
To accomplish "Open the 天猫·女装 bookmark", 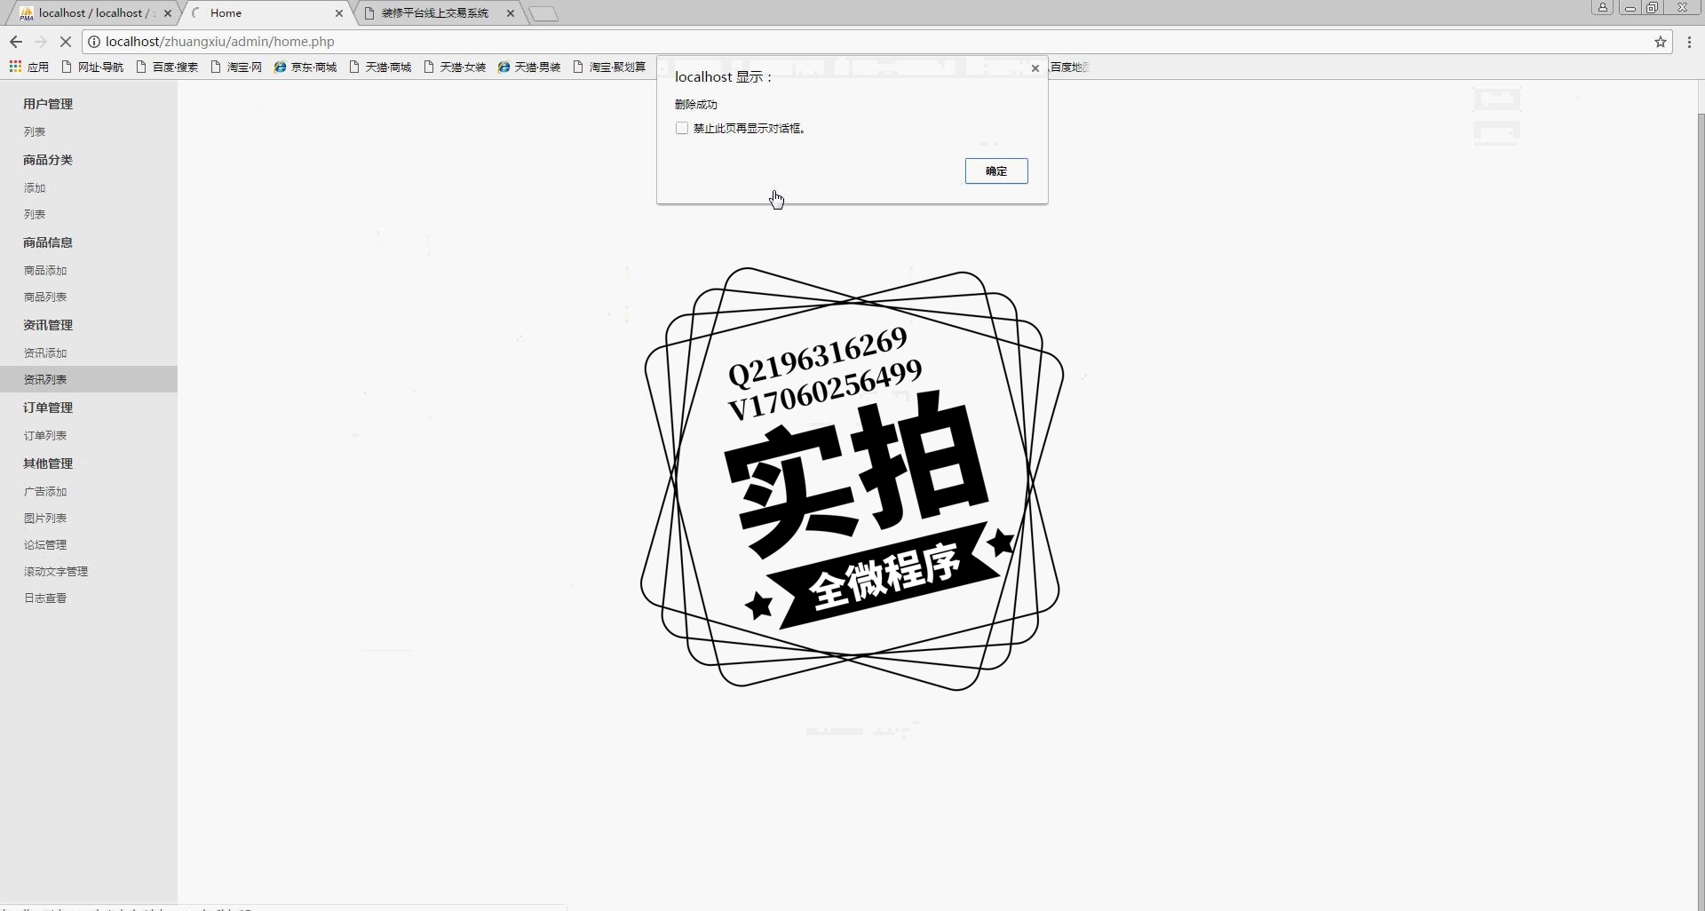I will coord(455,67).
